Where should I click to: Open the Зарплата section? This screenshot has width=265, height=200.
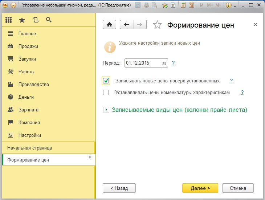click(49, 110)
